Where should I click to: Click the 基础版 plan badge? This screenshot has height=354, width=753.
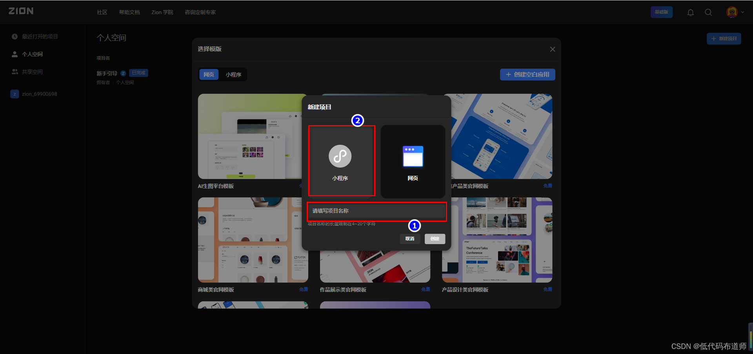coord(662,12)
